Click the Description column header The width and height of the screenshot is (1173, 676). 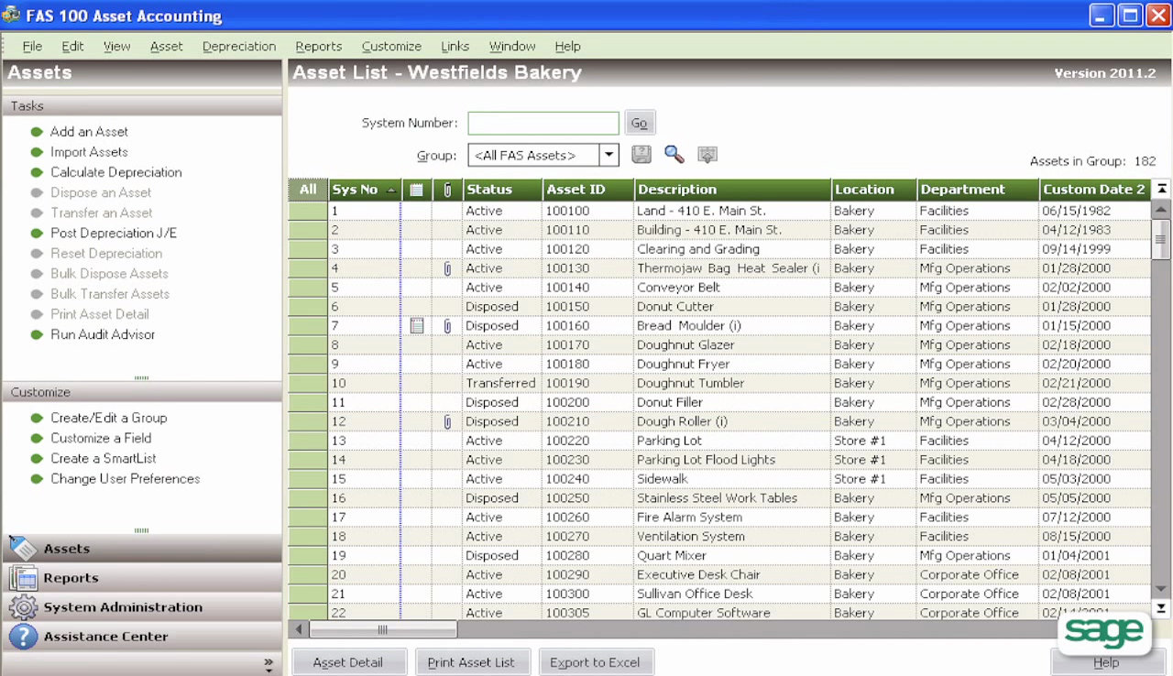[733, 190]
